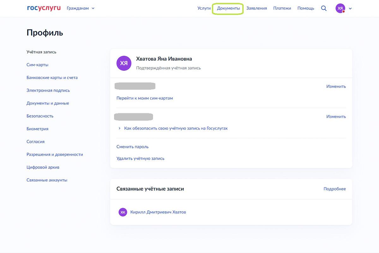
Task: Open the Документы menu item
Action: tap(228, 8)
